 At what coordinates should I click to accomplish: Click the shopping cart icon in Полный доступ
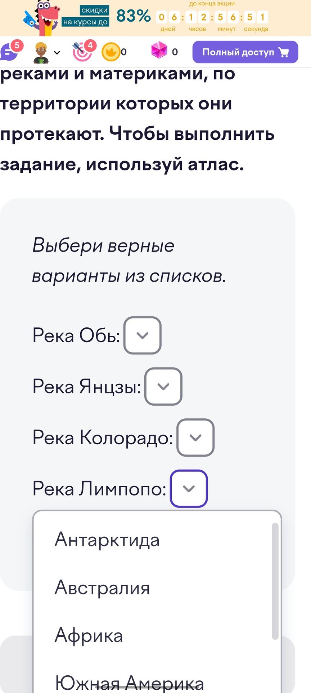(x=284, y=53)
